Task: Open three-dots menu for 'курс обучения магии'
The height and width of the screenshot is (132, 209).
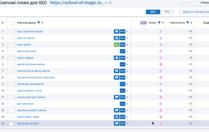Action: coord(122,32)
